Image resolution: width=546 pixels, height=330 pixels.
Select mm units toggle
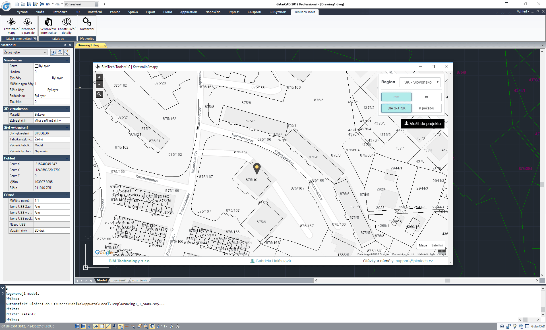coord(396,97)
